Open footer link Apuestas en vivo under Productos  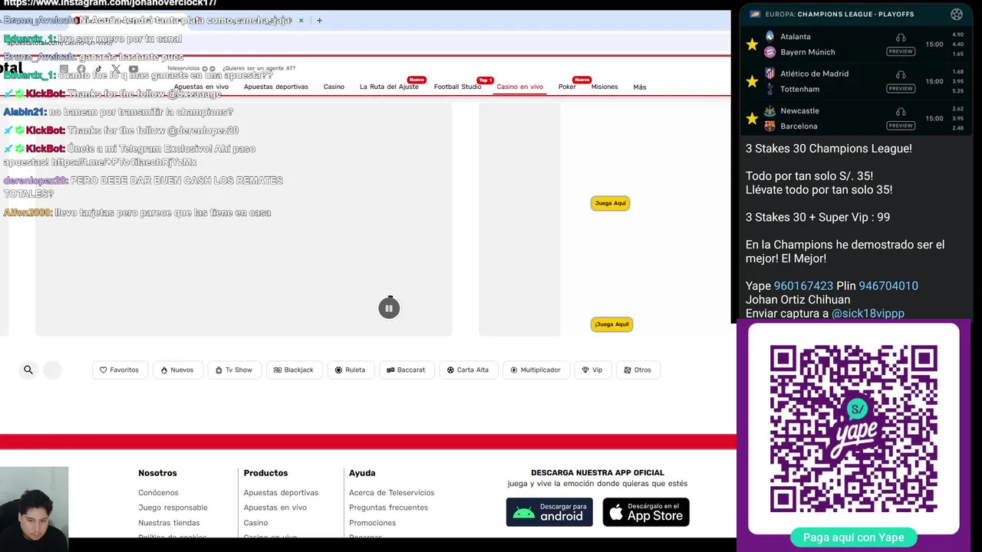(275, 508)
